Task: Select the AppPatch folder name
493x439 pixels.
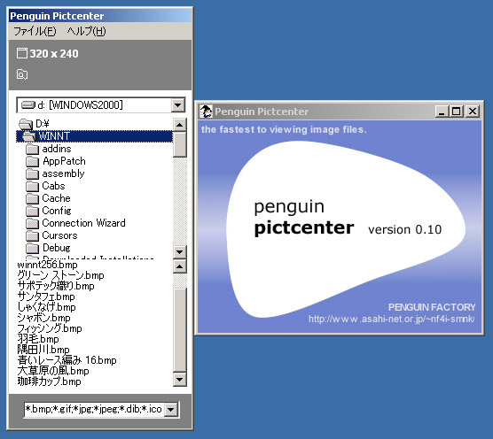Action: 64,161
